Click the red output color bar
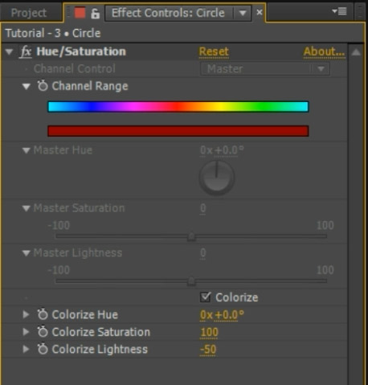 [178, 131]
